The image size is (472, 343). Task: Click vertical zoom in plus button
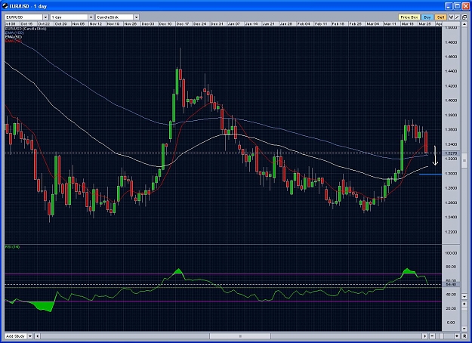click(x=464, y=304)
